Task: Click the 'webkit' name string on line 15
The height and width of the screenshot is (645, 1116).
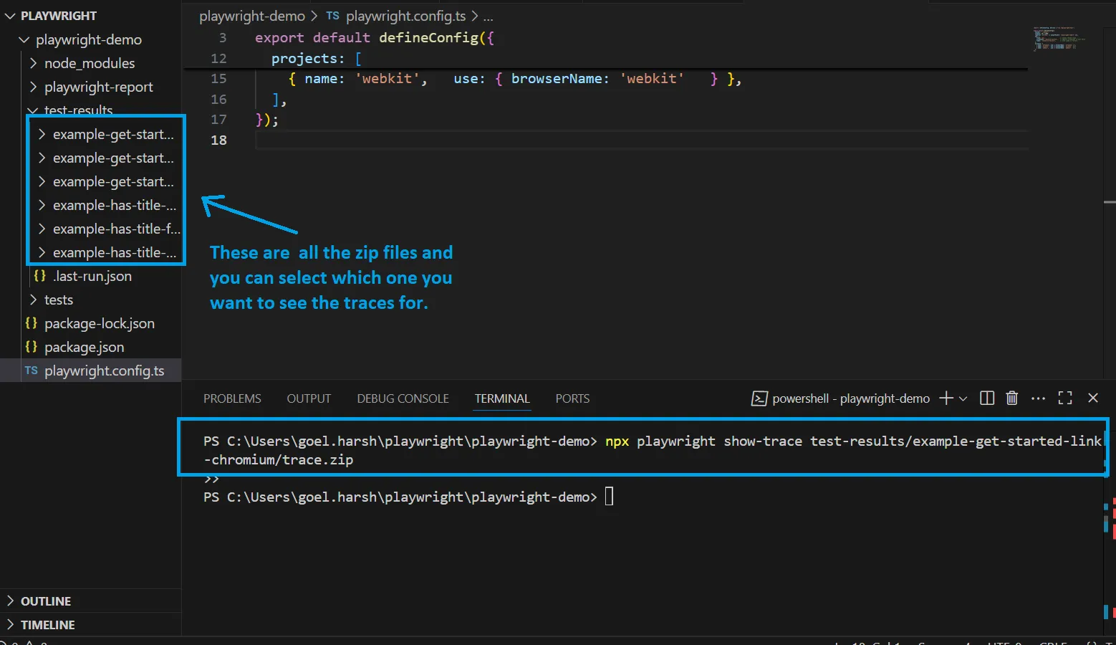Action: [387, 79]
